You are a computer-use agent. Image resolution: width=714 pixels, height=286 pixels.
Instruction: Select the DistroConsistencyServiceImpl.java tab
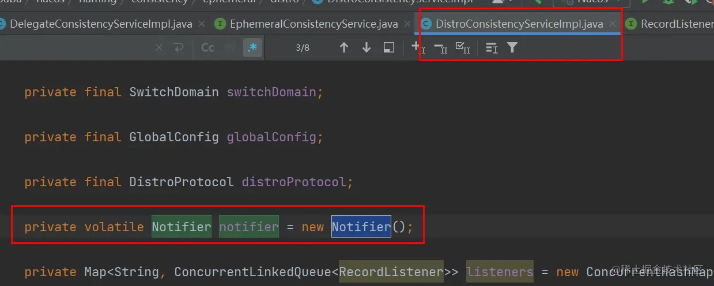pyautogui.click(x=519, y=24)
